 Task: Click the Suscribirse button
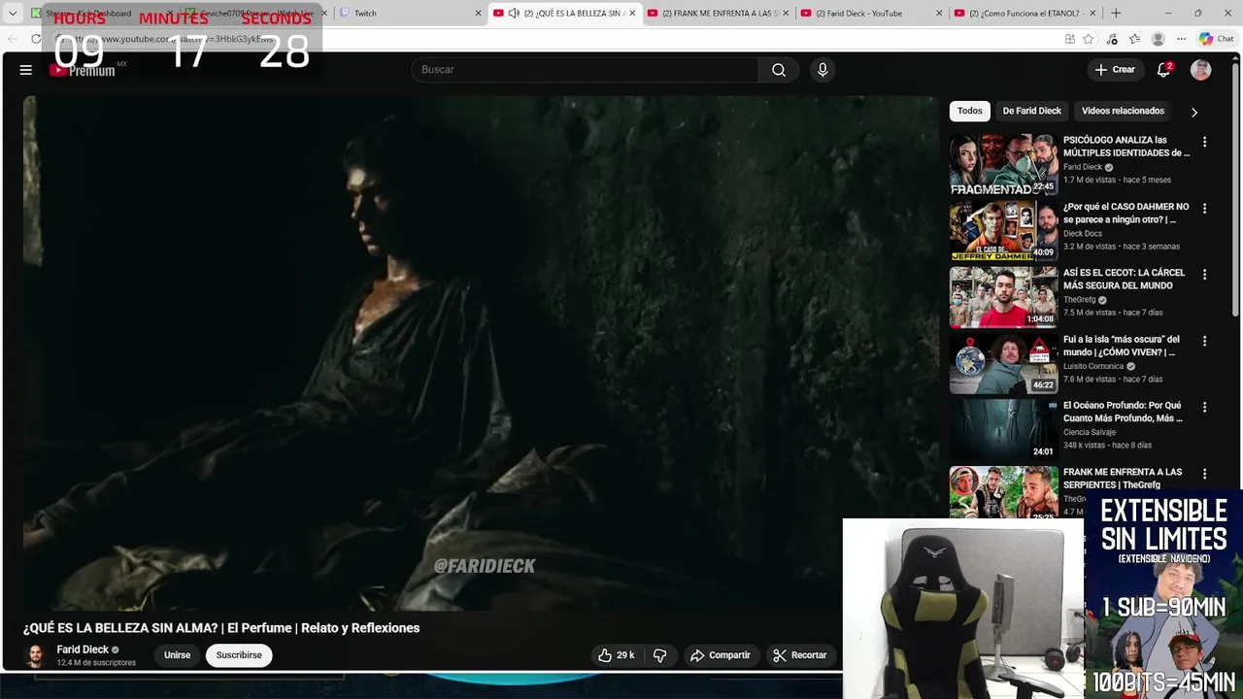239,655
